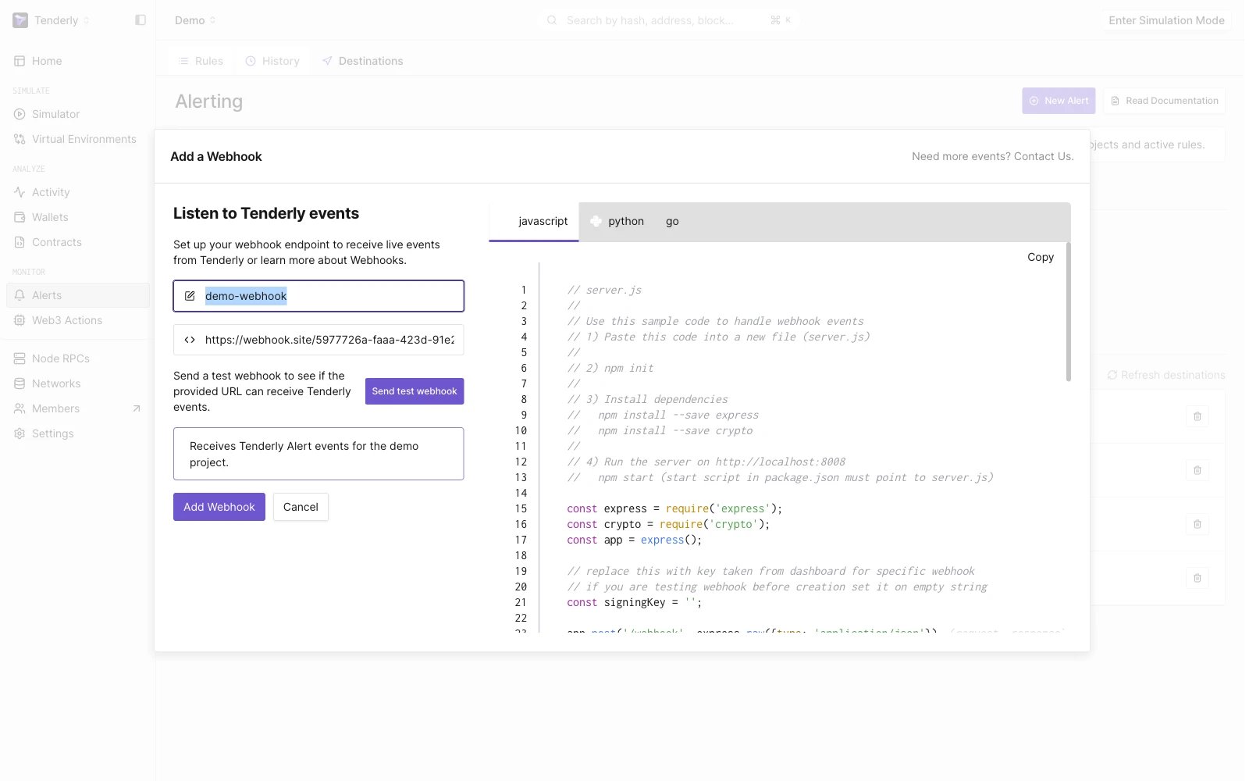Switch to the Rules tab
The image size is (1249, 781).
(201, 61)
